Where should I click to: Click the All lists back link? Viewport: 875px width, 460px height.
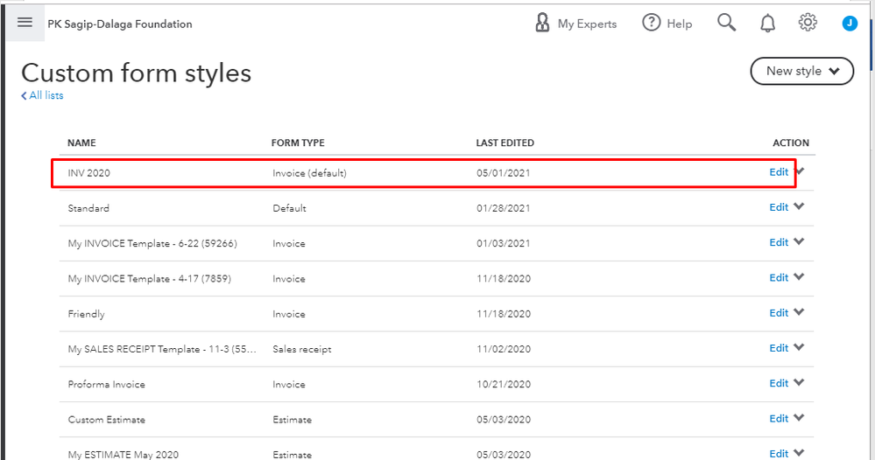(x=42, y=95)
